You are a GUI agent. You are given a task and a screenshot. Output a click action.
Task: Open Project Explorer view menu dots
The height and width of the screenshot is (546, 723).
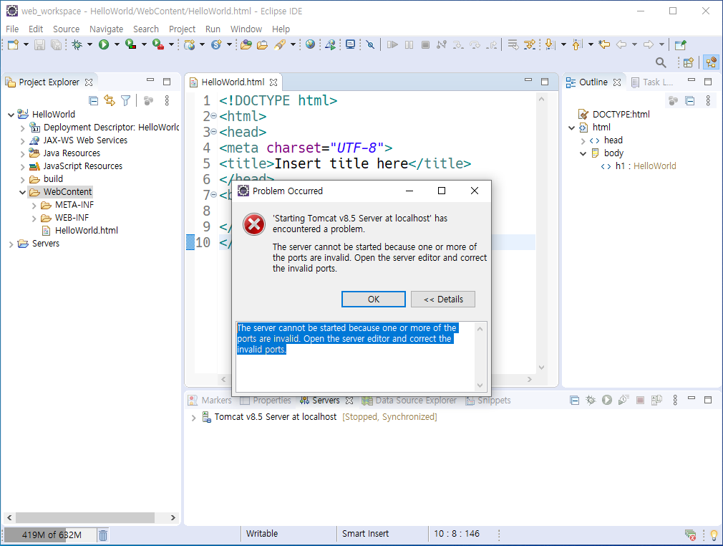(x=167, y=100)
